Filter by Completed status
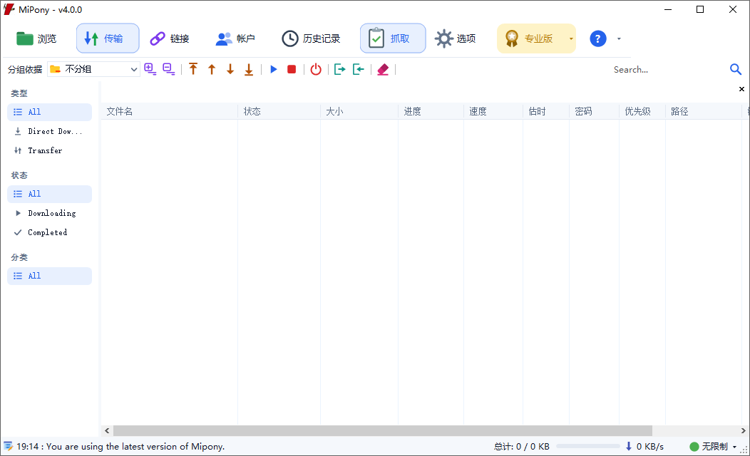This screenshot has height=456, width=750. click(49, 232)
